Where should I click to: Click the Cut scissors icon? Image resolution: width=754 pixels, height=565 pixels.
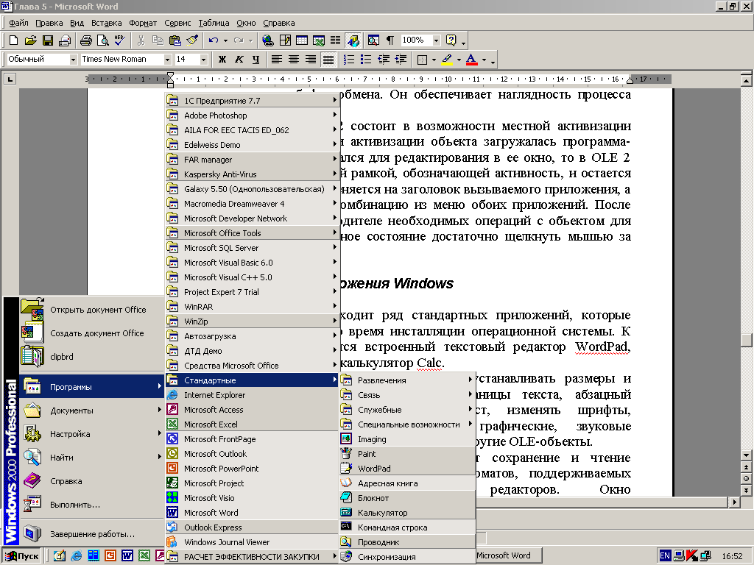point(141,40)
